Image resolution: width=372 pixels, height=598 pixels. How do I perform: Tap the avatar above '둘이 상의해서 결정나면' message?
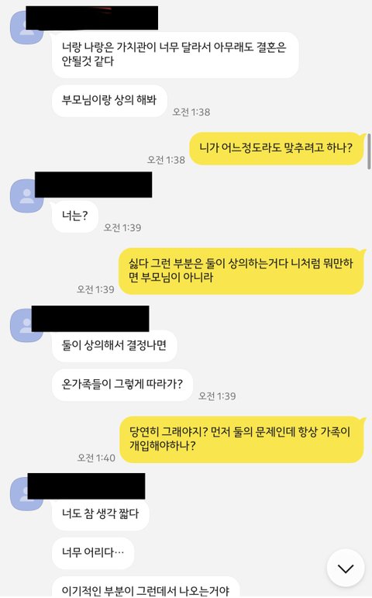26,325
